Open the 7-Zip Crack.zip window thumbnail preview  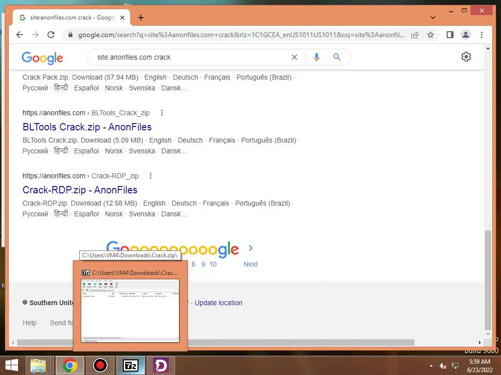[130, 311]
